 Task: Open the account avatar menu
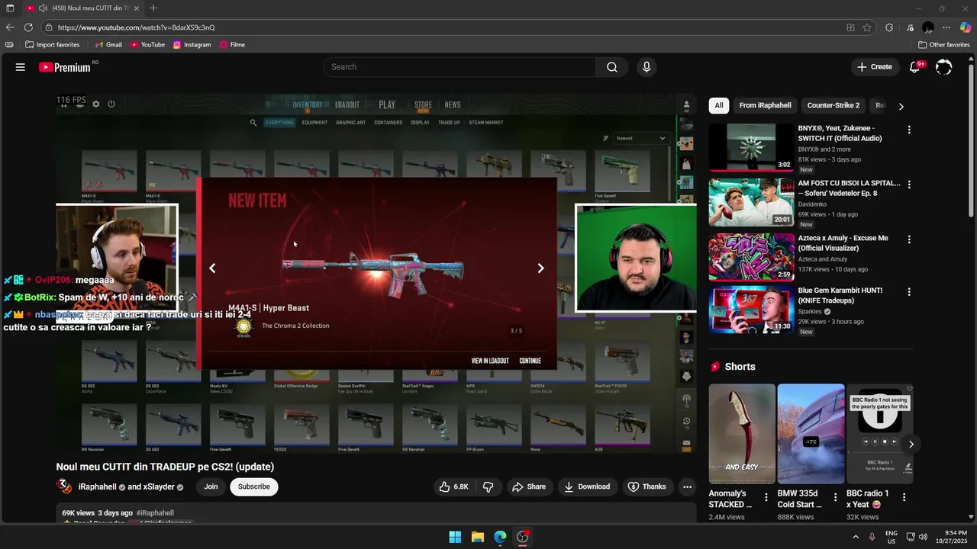tap(944, 67)
